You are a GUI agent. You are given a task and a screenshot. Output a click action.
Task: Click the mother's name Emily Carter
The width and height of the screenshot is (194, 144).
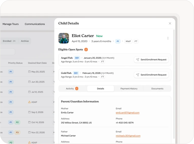67,113
